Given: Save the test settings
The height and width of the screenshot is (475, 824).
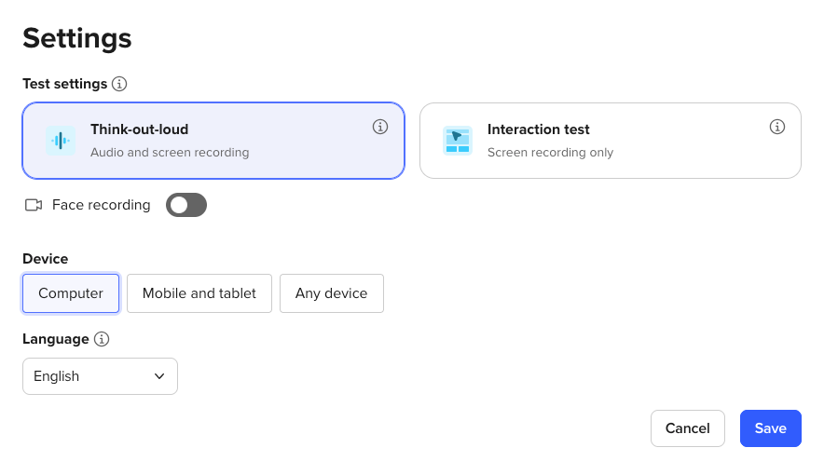Looking at the screenshot, I should [x=771, y=428].
